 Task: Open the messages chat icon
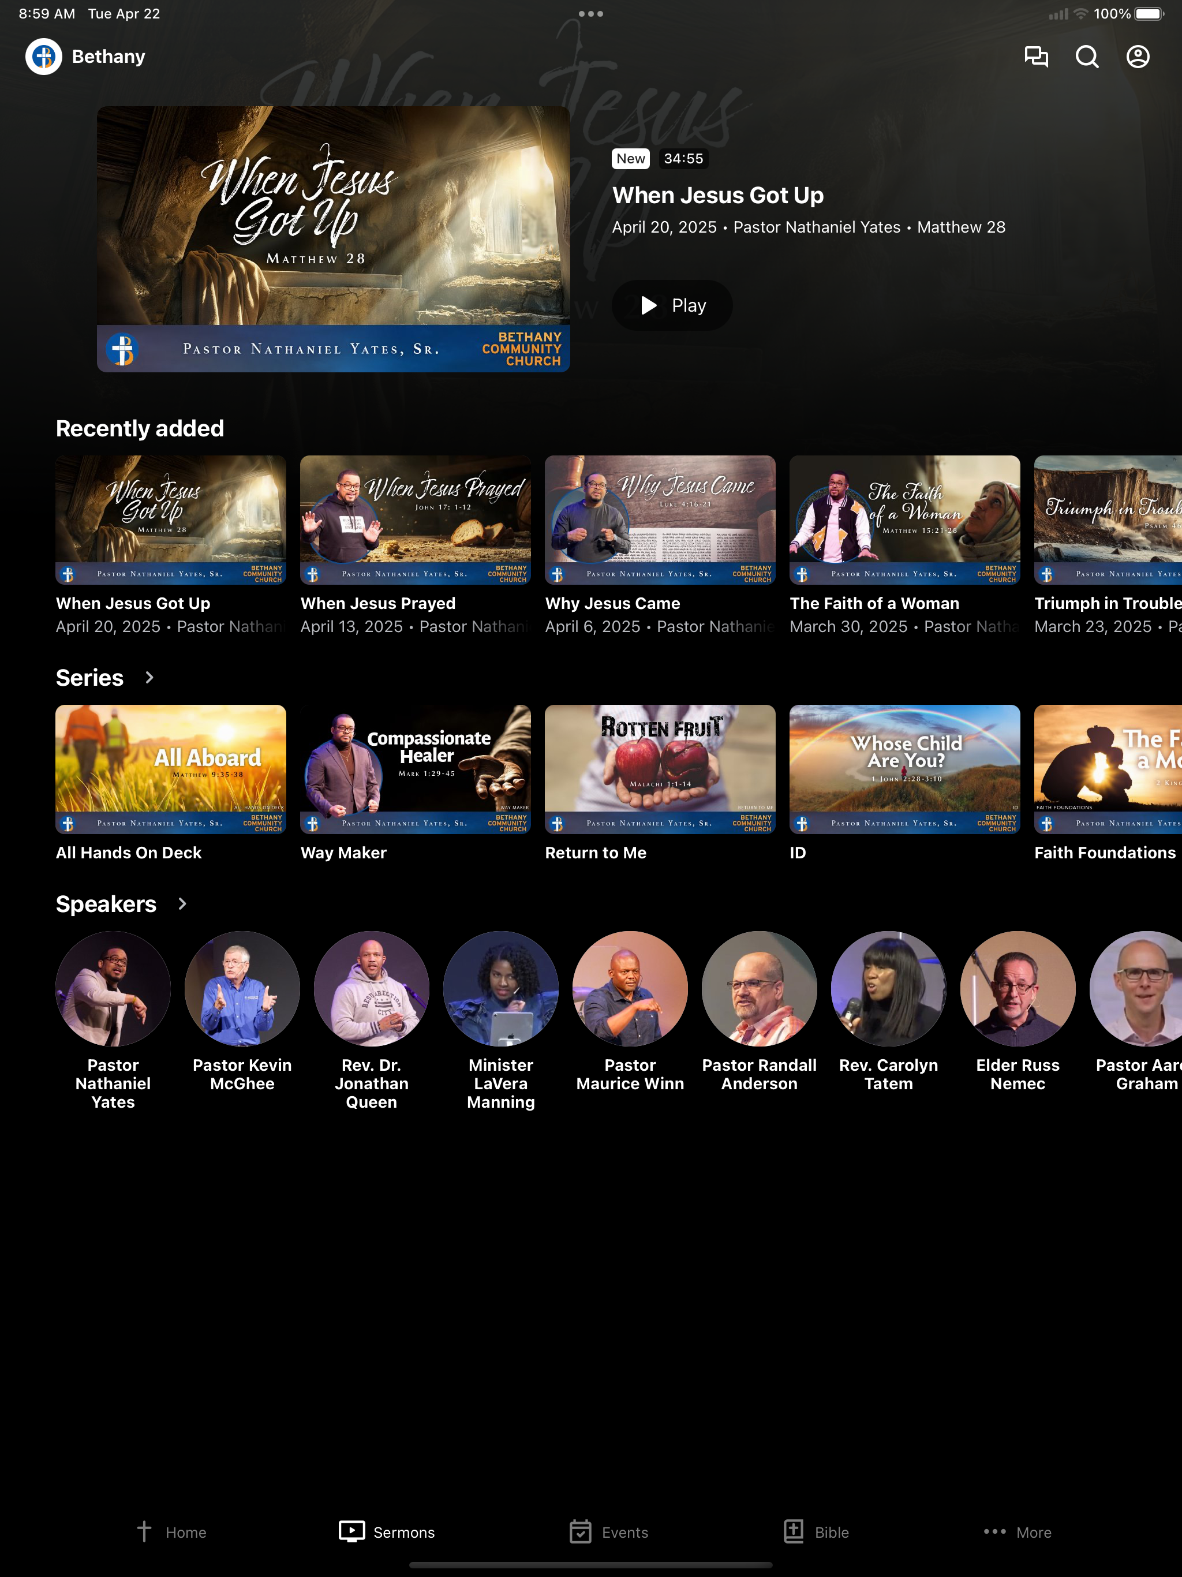pyautogui.click(x=1036, y=57)
